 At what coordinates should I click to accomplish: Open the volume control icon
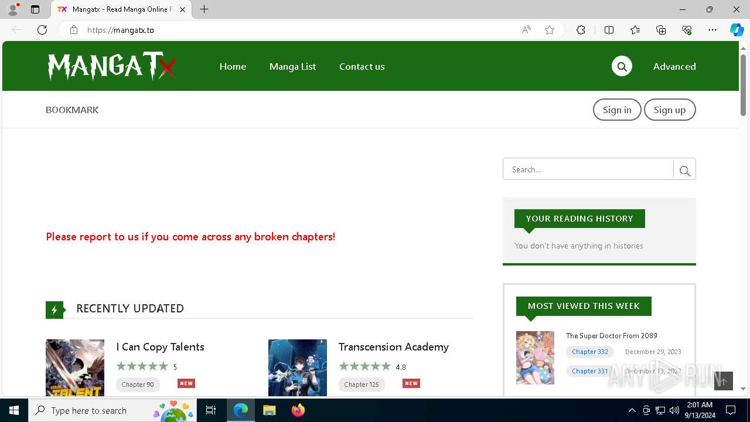(674, 410)
